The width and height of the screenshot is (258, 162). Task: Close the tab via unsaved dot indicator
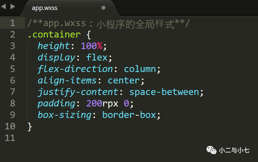pos(103,8)
